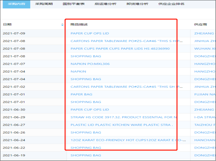Select the 2021-06-30 date cell
216x161 pixels.
(x=14, y=110)
